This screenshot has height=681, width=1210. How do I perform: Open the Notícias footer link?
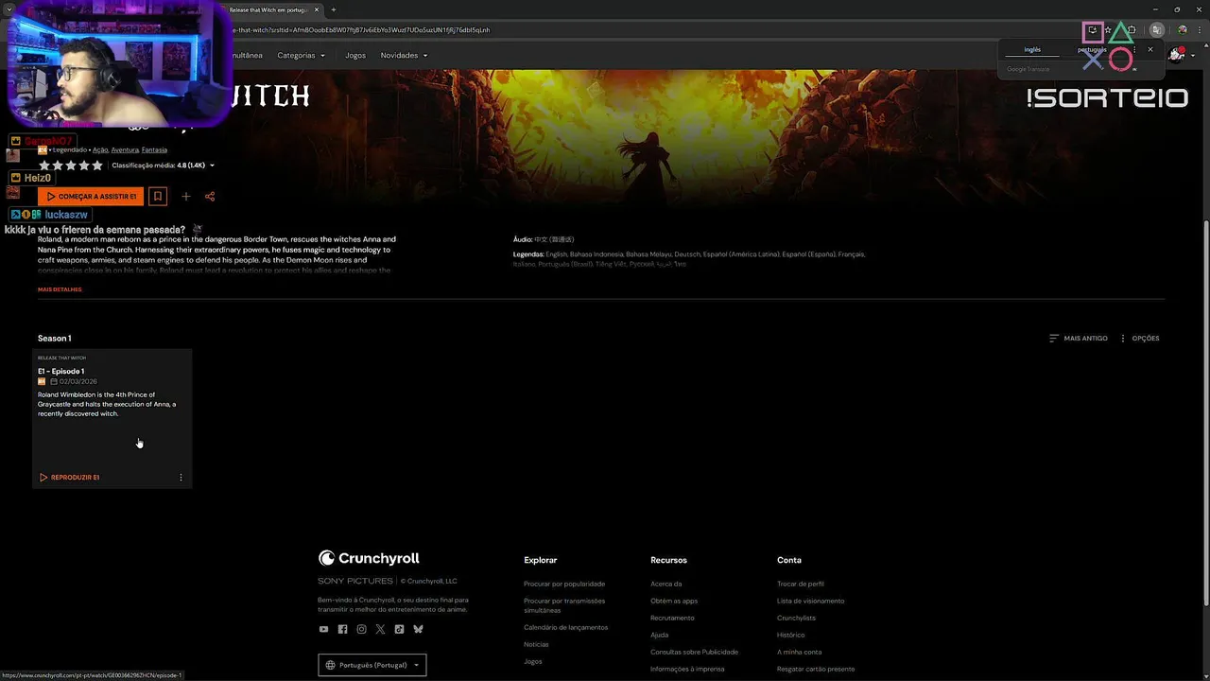point(536,644)
